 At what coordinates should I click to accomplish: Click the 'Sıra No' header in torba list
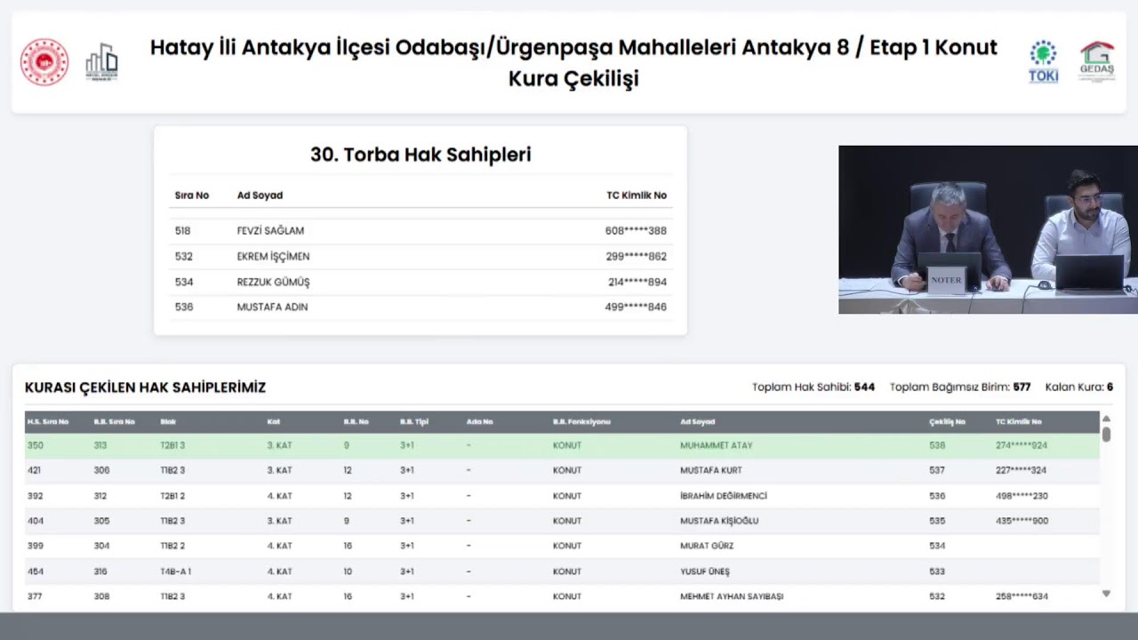192,196
